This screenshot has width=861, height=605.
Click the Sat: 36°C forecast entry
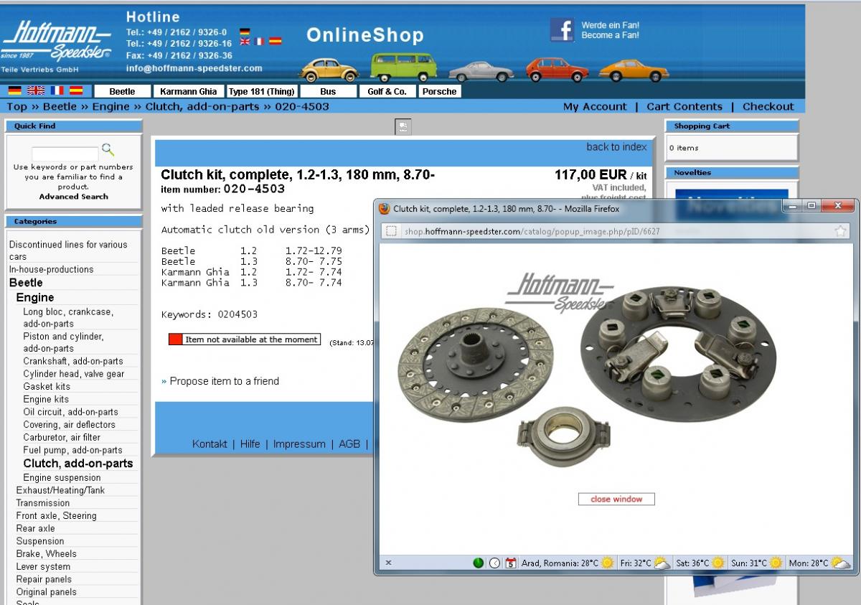pos(700,563)
